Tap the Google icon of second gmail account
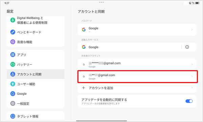This screenshot has width=203, height=122. tap(84, 77)
